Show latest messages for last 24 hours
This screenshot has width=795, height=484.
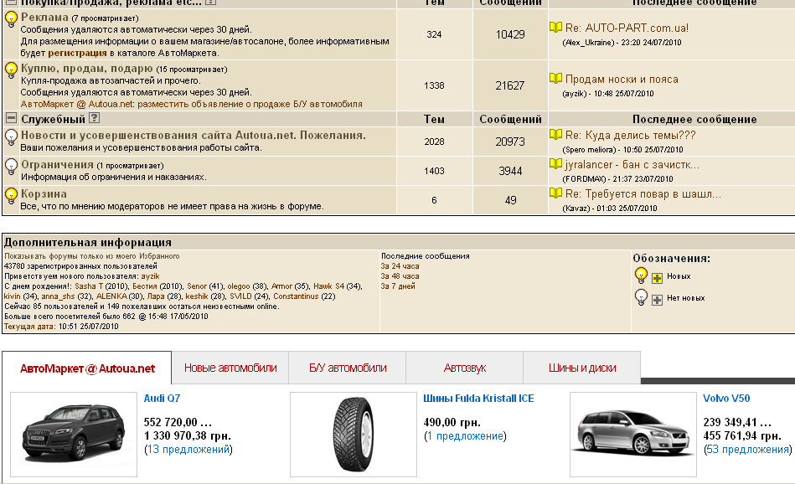pos(400,266)
